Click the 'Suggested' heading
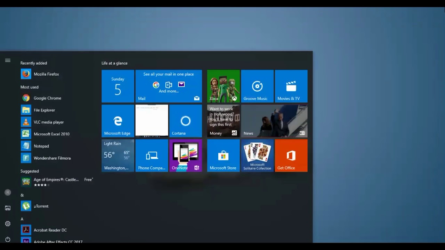Viewport: 445px width, 250px height. (30, 171)
